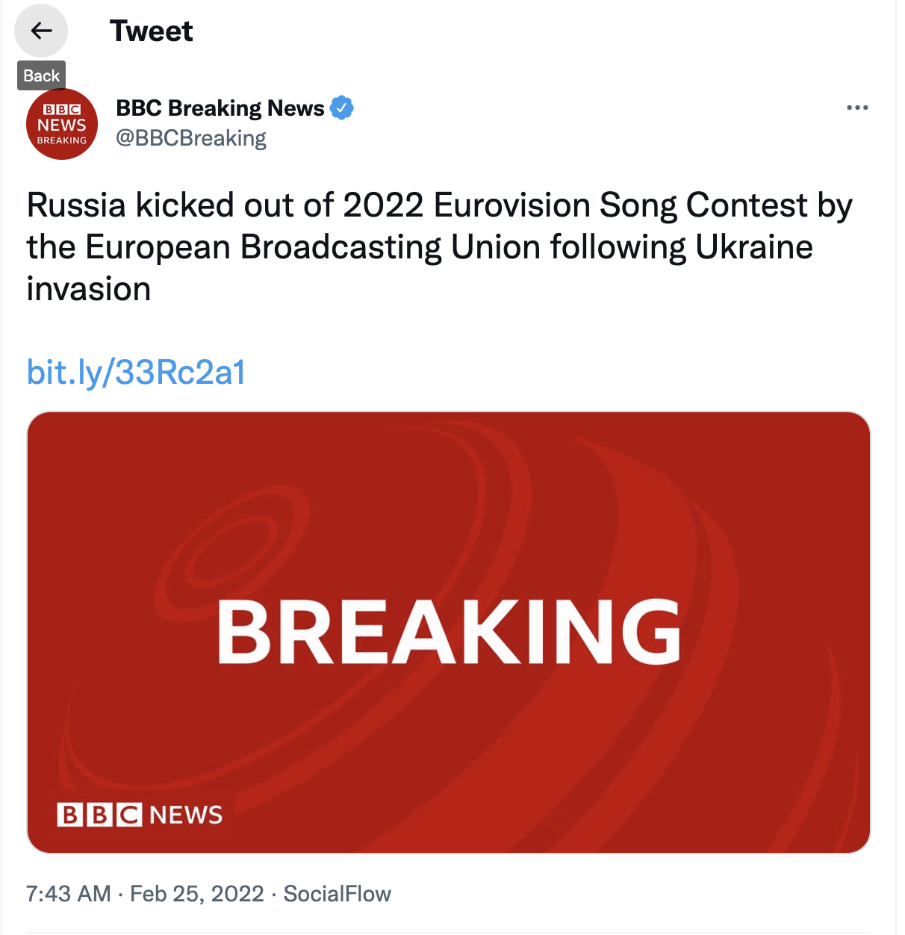Click the word invasion in tweet text
905x935 pixels.
click(89, 289)
